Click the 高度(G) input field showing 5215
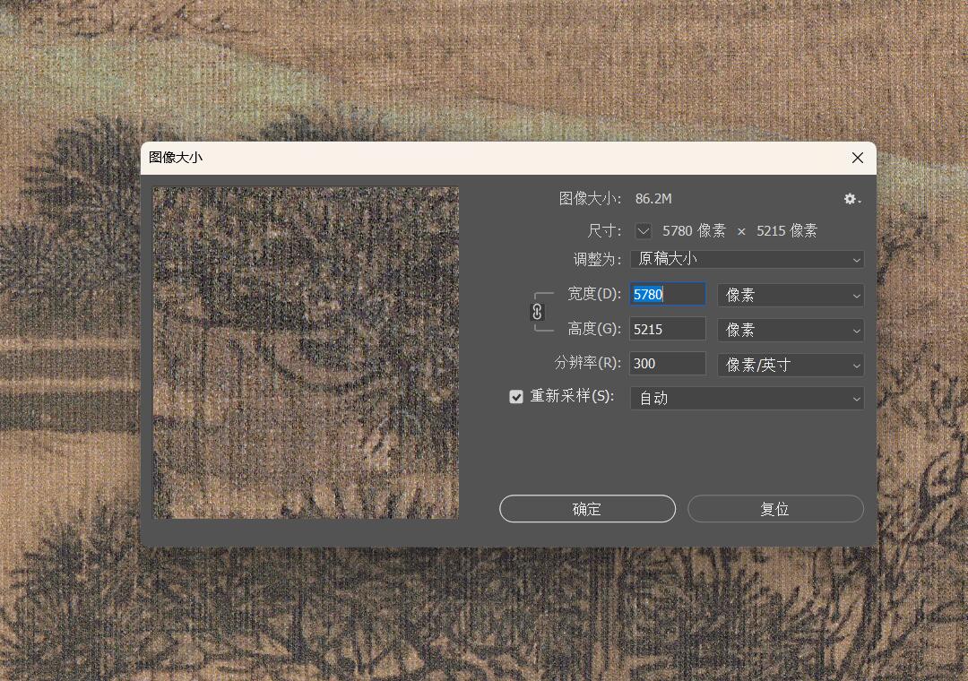 (668, 330)
